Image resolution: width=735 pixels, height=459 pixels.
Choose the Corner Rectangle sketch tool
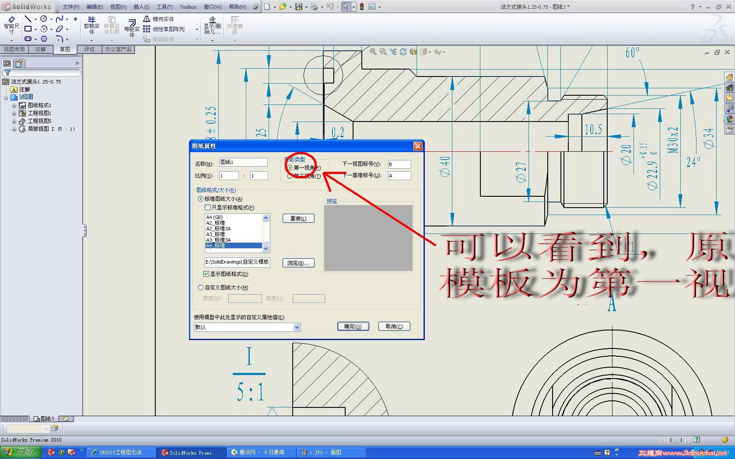pyautogui.click(x=28, y=29)
